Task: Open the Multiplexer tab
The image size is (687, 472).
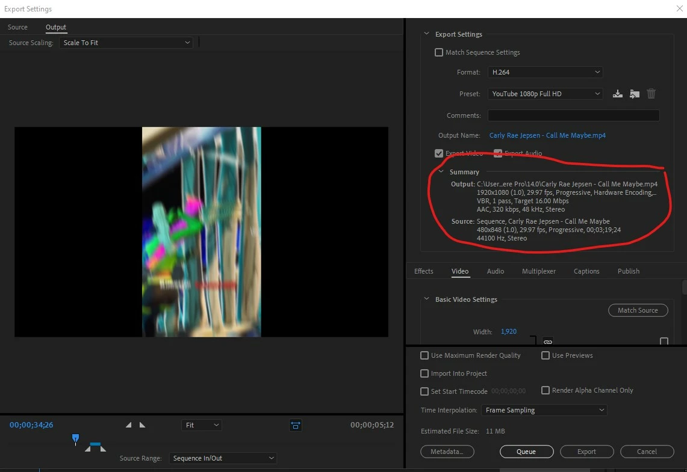Action: [538, 271]
